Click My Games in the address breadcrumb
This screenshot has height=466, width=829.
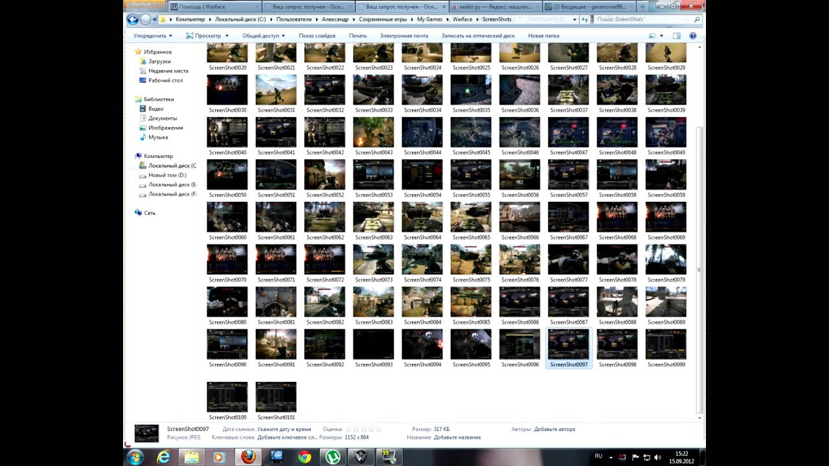[429, 19]
